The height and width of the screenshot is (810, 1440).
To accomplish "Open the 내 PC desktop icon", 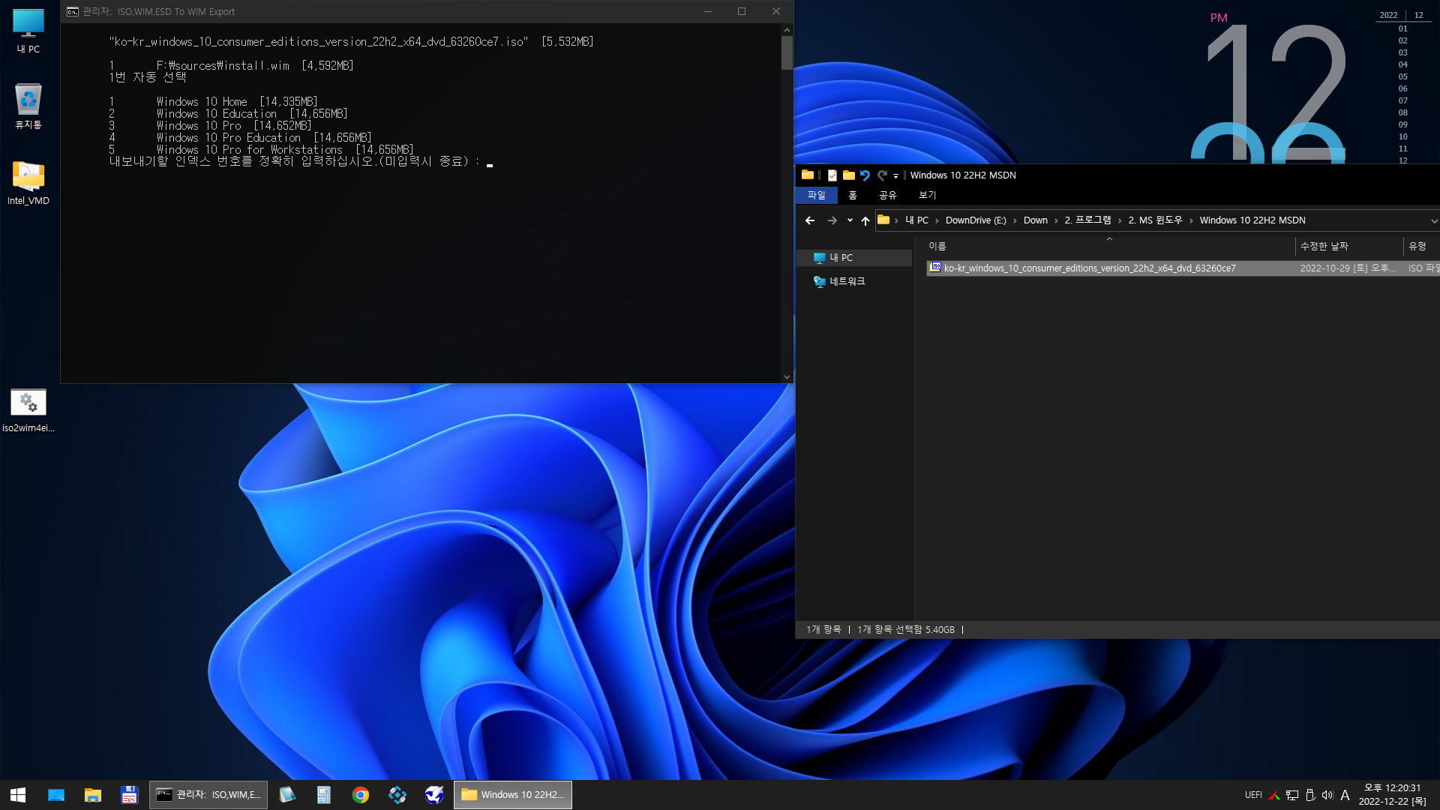I will point(28,31).
